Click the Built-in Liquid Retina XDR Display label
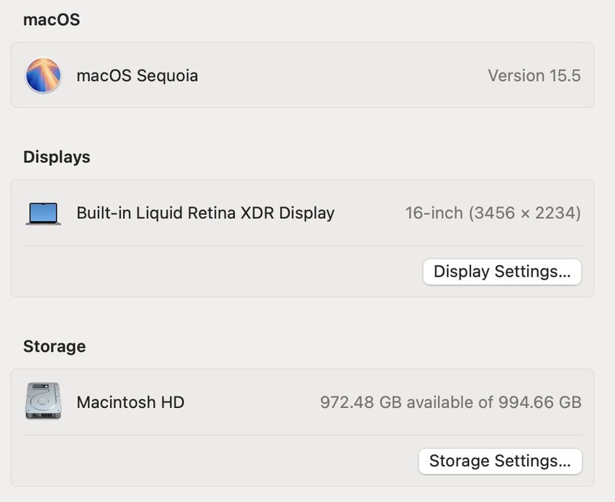The width and height of the screenshot is (615, 502). click(x=205, y=213)
